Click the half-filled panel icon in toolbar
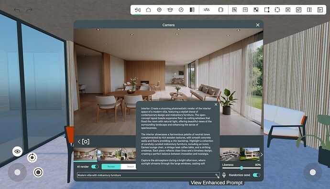The height and width of the screenshot is (189, 330). 192,10
